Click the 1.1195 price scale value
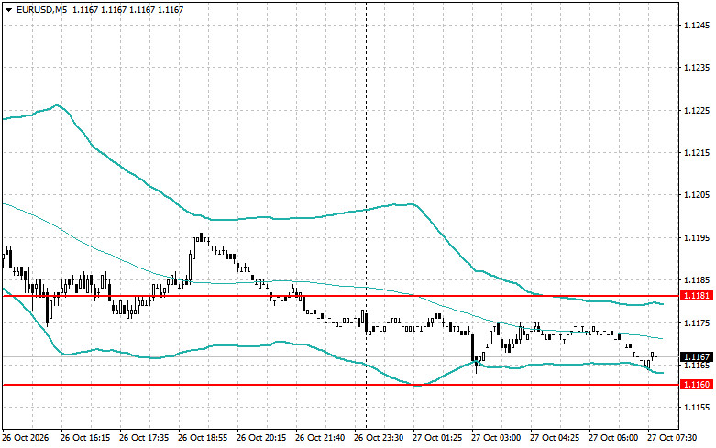The width and height of the screenshot is (716, 448). pyautogui.click(x=697, y=238)
